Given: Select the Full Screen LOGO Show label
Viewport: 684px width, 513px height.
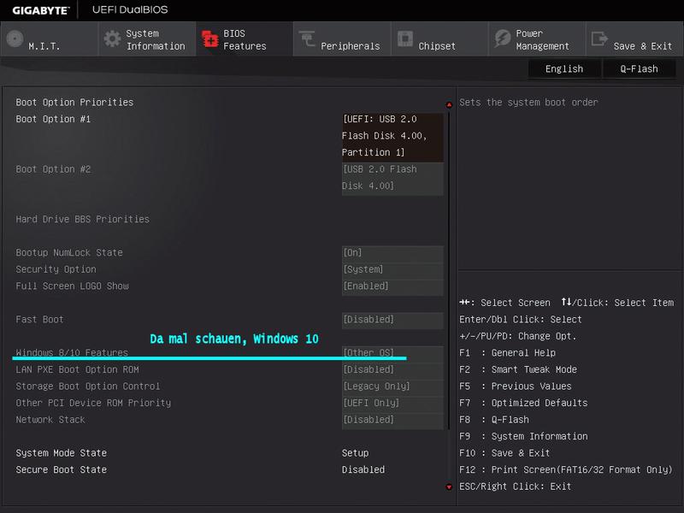Looking at the screenshot, I should click(x=72, y=286).
